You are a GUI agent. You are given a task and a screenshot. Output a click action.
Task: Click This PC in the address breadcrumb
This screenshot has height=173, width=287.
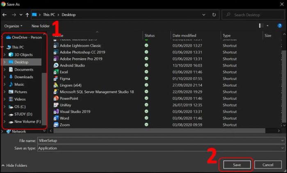pyautogui.click(x=49, y=15)
